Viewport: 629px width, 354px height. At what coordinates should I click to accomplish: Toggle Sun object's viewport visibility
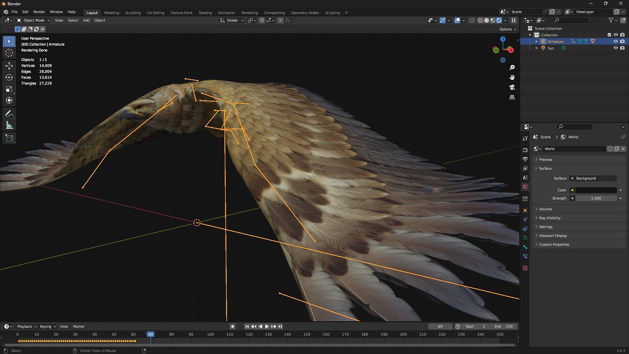(616, 48)
